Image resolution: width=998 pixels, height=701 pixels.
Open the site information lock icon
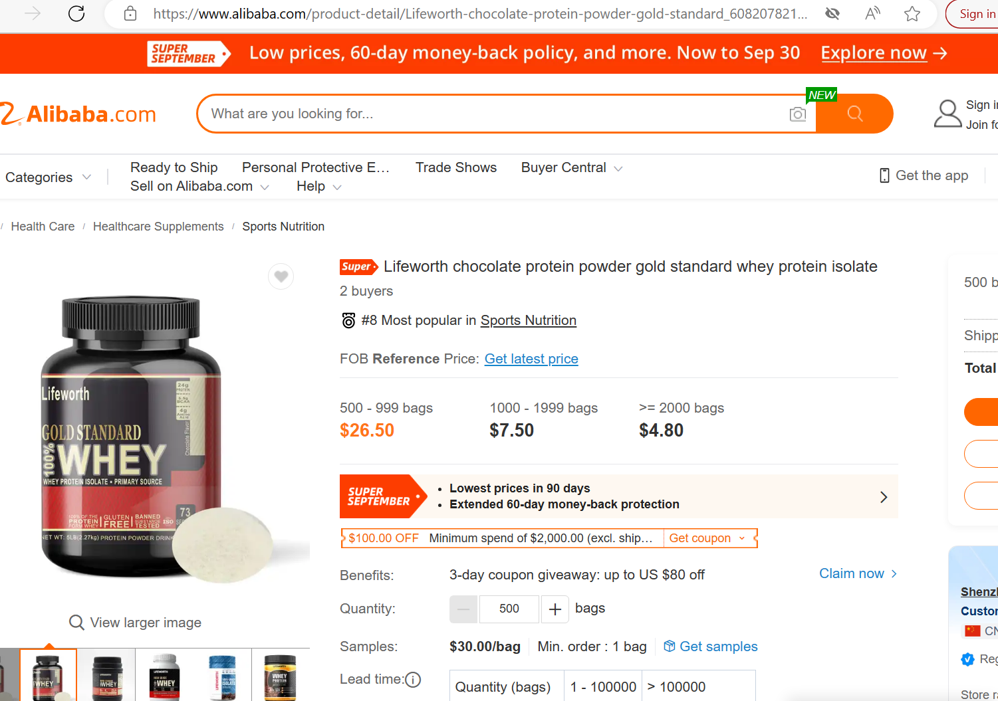coord(130,14)
